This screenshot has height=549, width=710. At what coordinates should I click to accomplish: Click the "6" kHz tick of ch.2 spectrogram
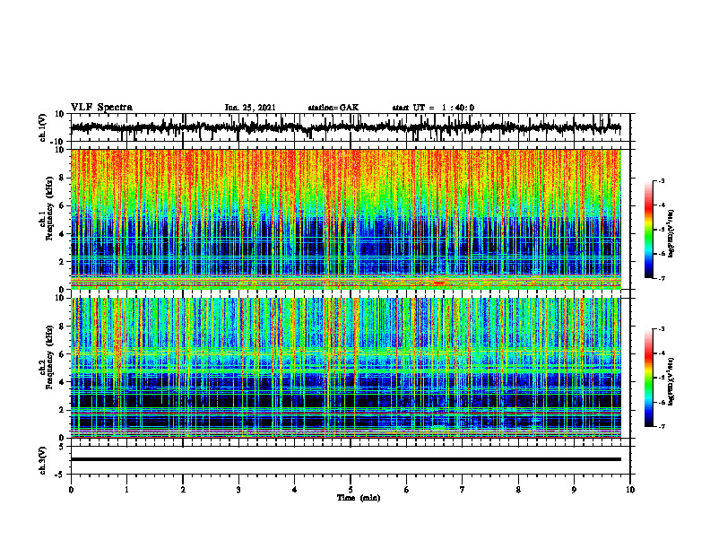pyautogui.click(x=63, y=354)
